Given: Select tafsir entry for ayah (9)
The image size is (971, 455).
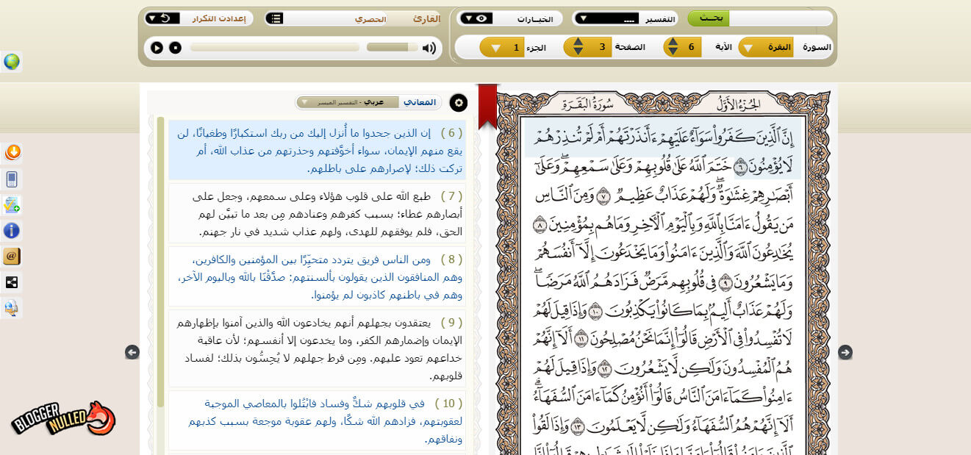Looking at the screenshot, I should [317, 348].
